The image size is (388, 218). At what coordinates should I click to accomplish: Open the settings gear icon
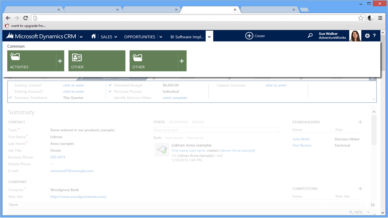coord(367,36)
